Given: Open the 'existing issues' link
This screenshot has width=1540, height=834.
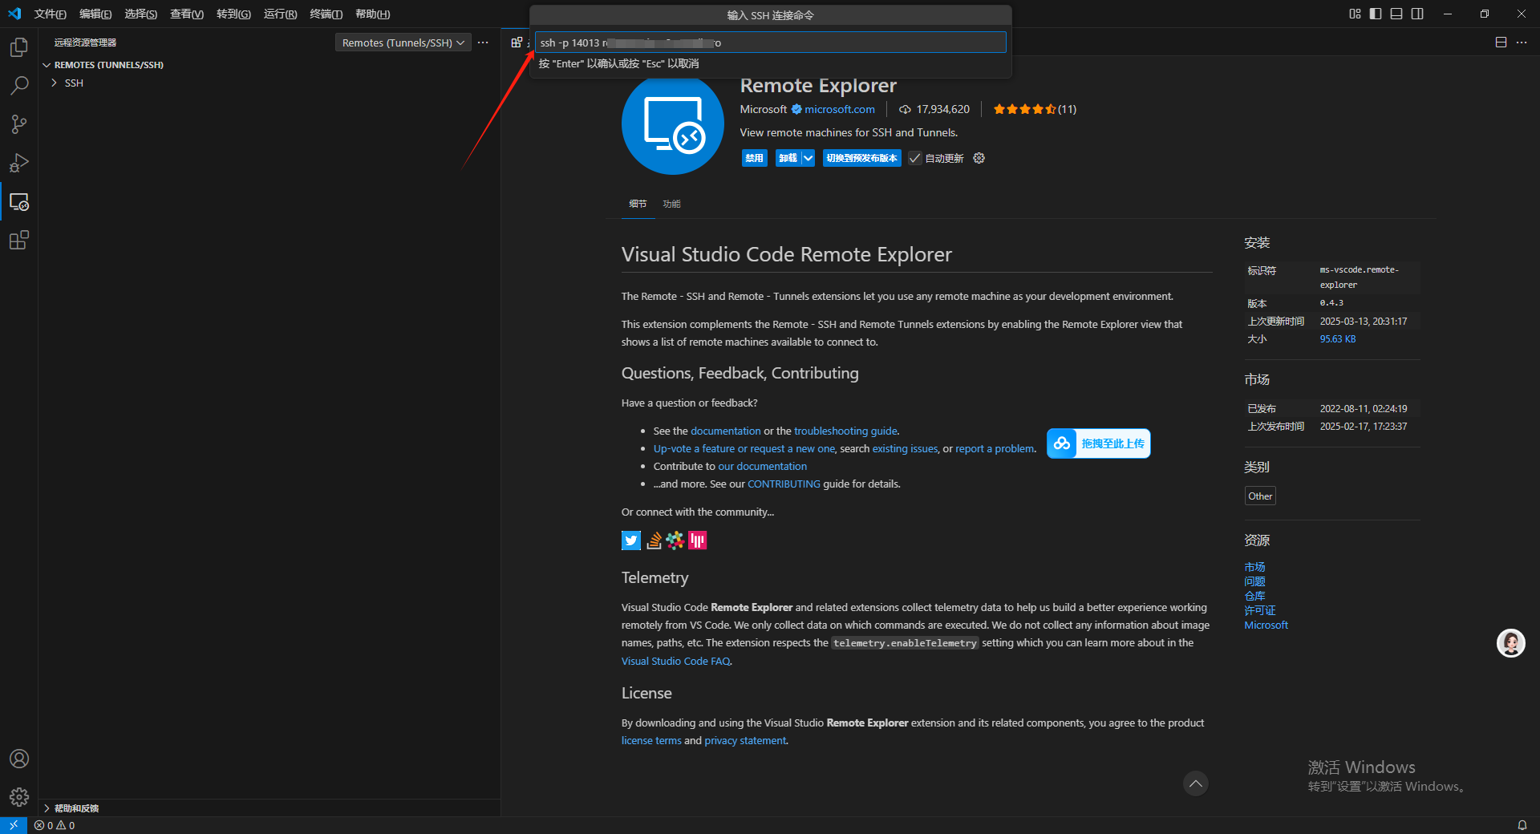Looking at the screenshot, I should pos(905,449).
